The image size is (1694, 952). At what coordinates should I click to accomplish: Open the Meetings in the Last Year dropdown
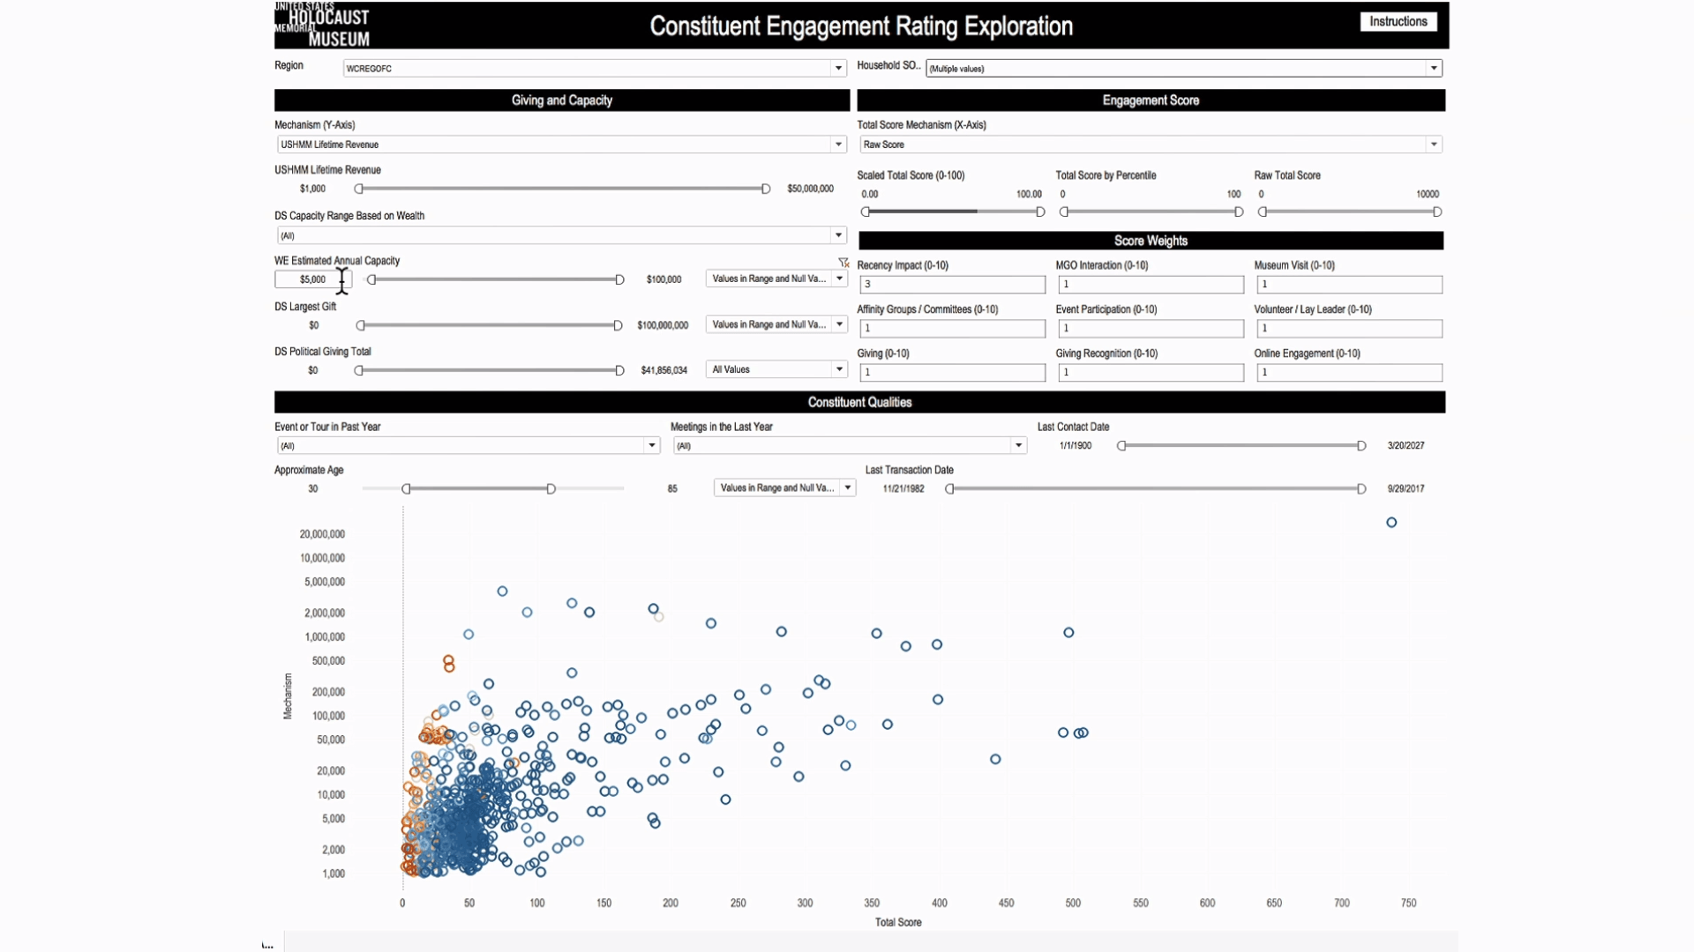click(x=1018, y=445)
